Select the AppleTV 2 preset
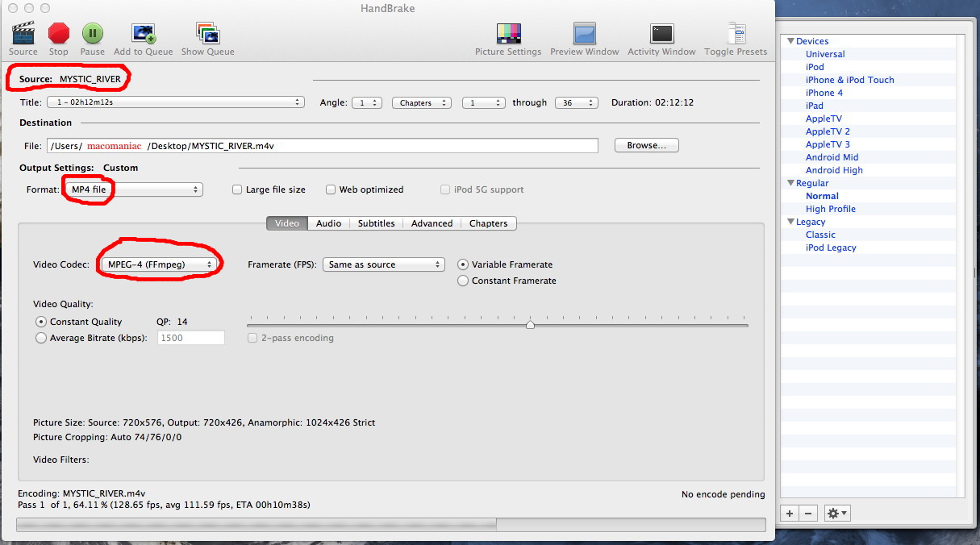This screenshot has height=545, width=980. (828, 131)
